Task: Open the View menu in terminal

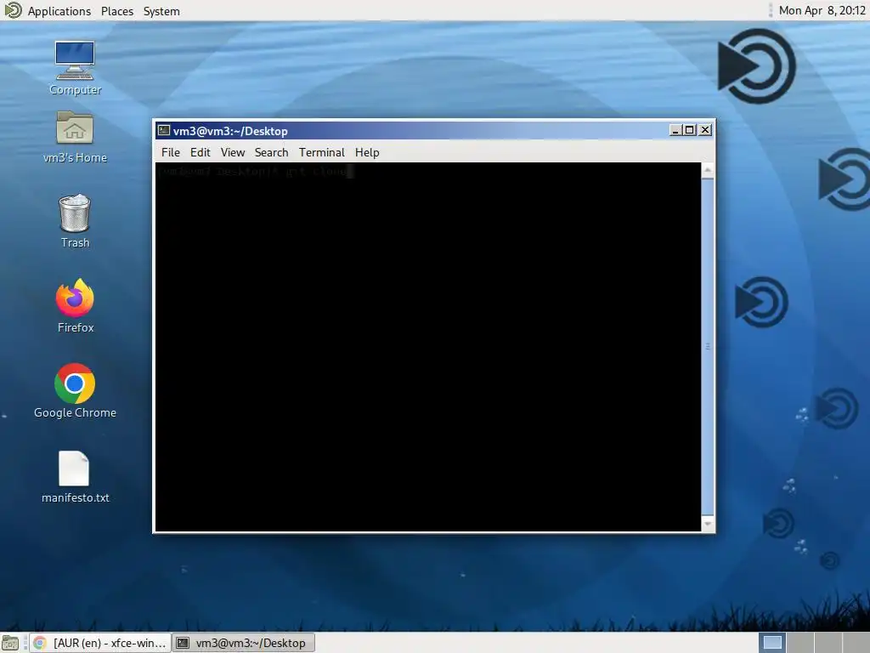Action: (x=233, y=152)
